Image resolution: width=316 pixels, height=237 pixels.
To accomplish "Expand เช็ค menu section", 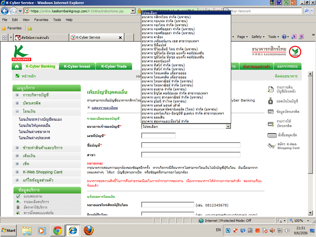I will click(17, 164).
